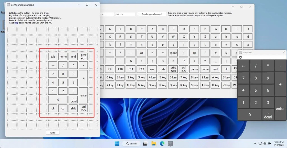Click enter key in dark Numpad window
The image size is (287, 148).
point(280,109)
